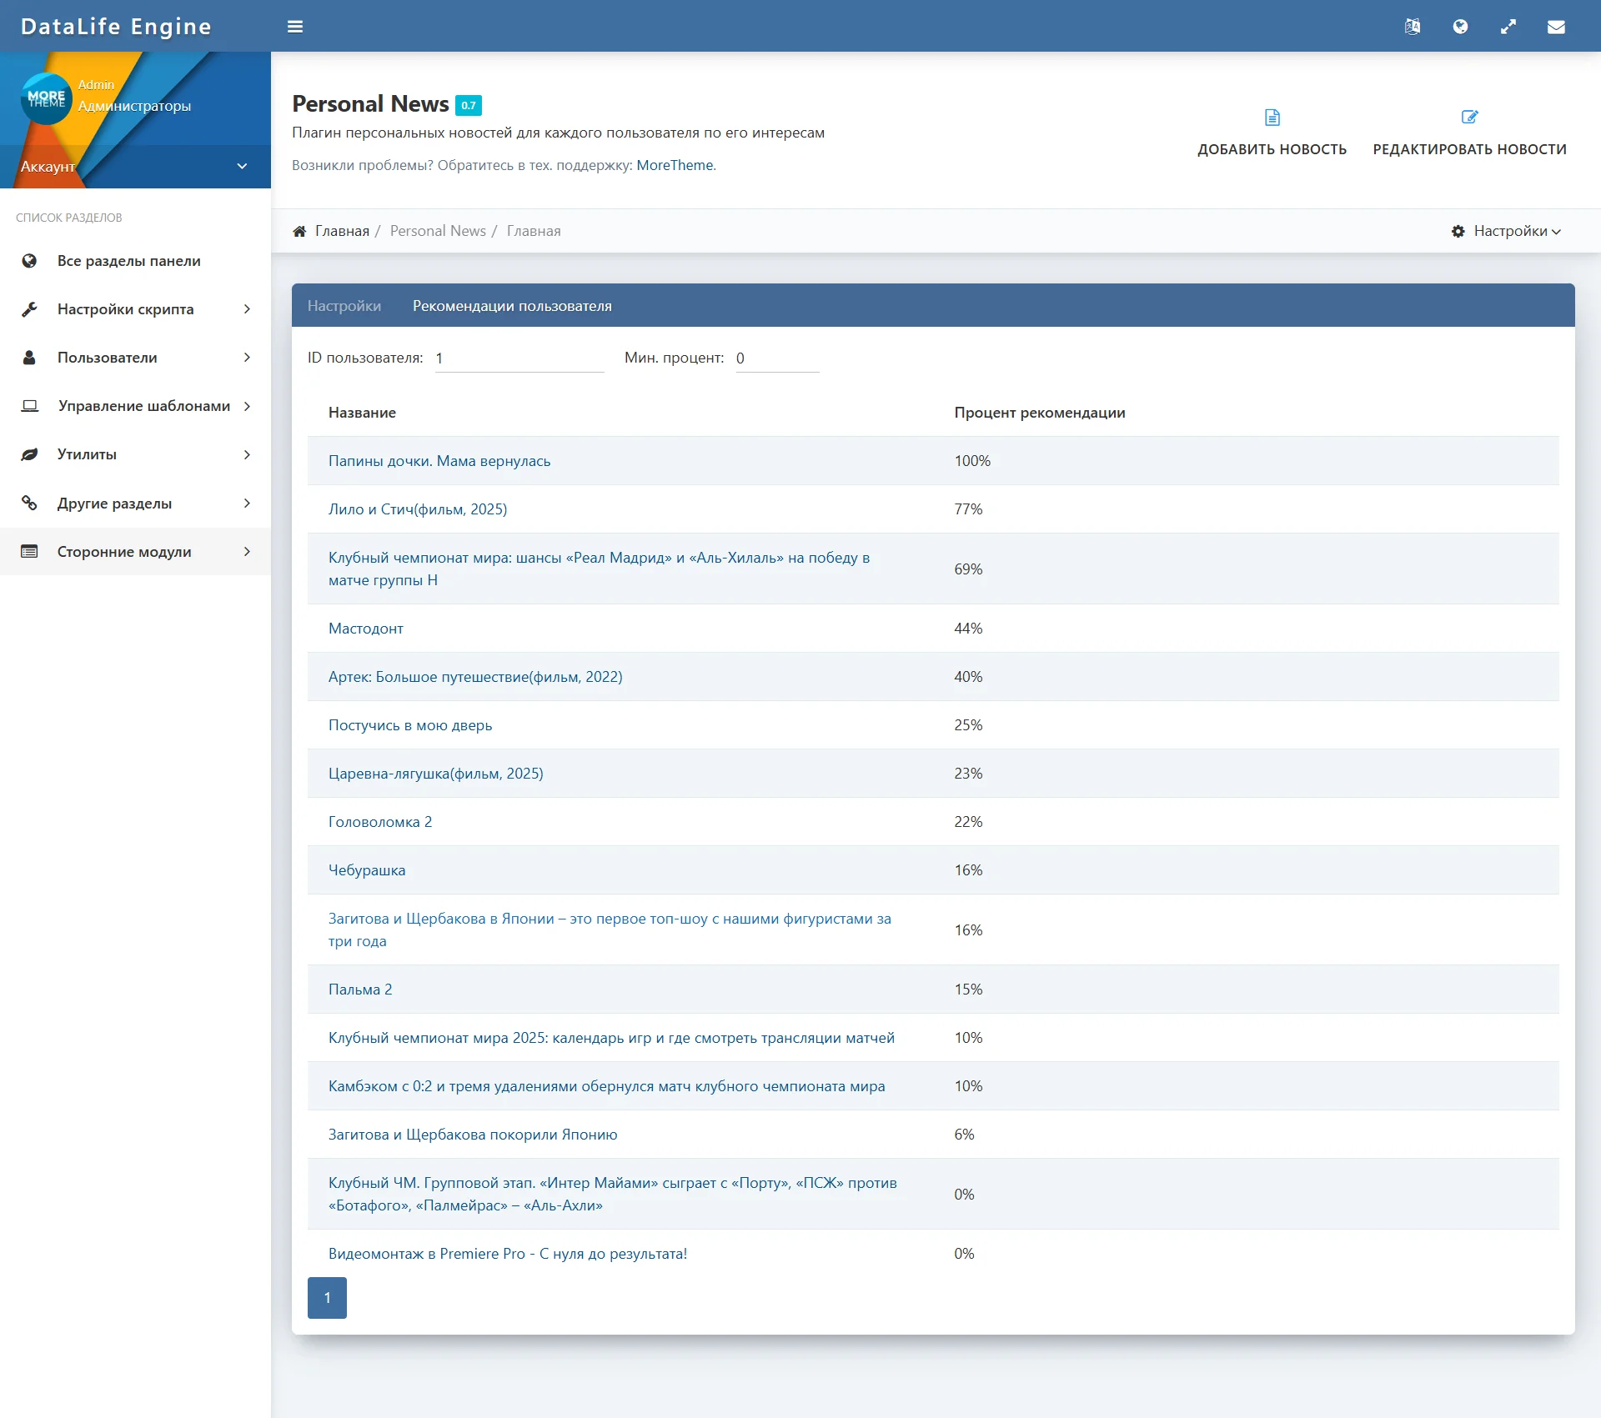This screenshot has height=1418, width=1601.
Task: Open site via globe icon in header
Action: click(1460, 27)
